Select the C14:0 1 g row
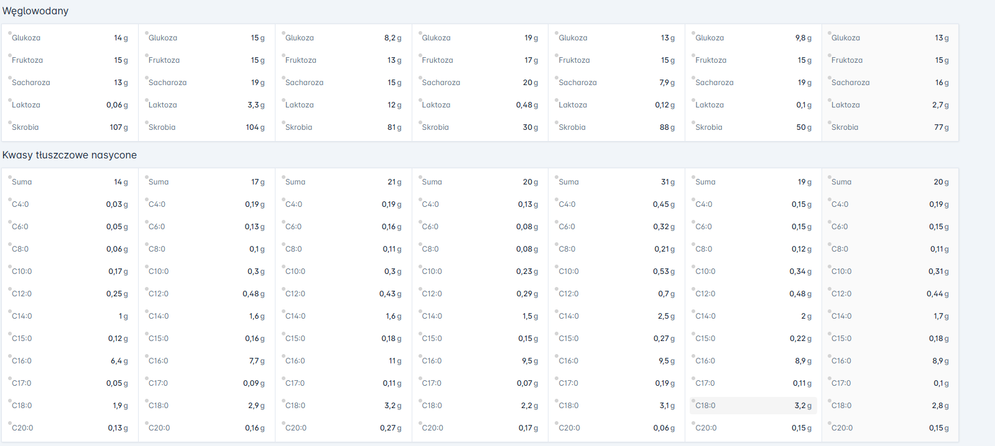The height and width of the screenshot is (446, 995). (x=70, y=316)
